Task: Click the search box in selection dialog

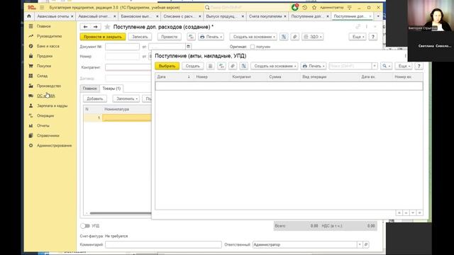Action: (x=350, y=66)
